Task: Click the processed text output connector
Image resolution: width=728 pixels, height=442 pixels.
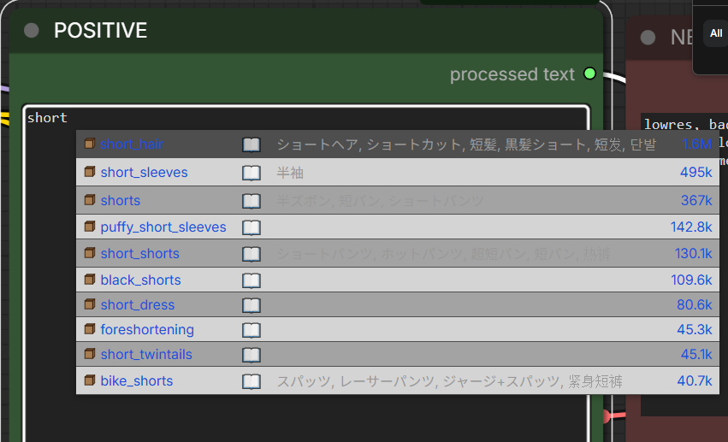Action: [589, 74]
